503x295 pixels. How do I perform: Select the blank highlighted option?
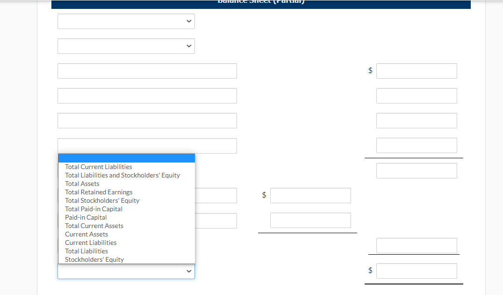coord(126,158)
